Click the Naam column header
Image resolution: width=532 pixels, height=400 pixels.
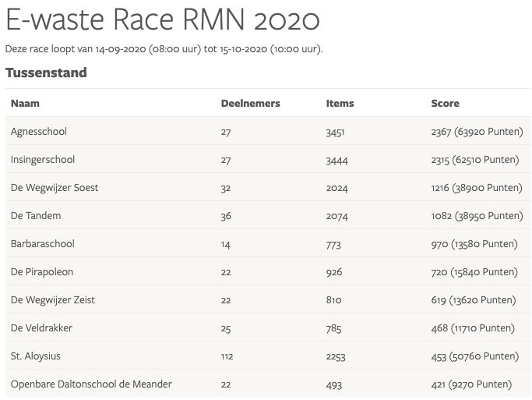pyautogui.click(x=25, y=103)
